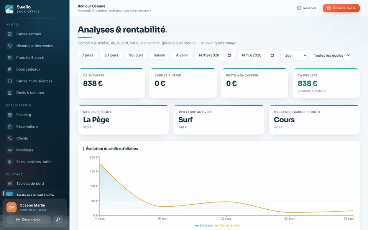Click the CA projeté 838 € card
The image size is (368, 230).
coord(326,83)
